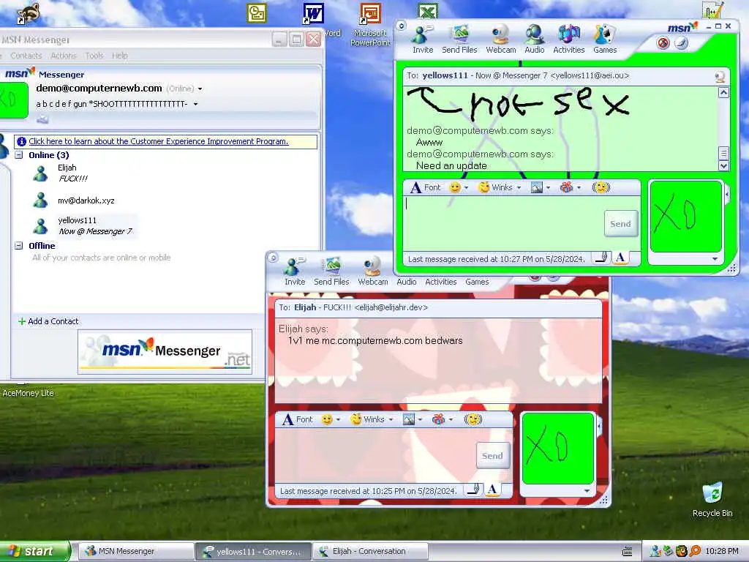Open online status dropdown next to demo@computernewb.com
749x562 pixels.
(x=200, y=89)
